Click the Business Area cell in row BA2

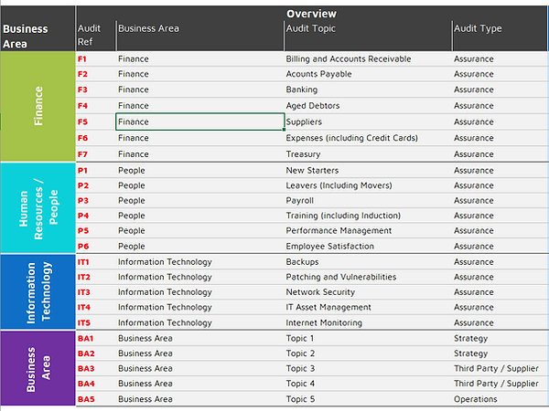pos(199,353)
